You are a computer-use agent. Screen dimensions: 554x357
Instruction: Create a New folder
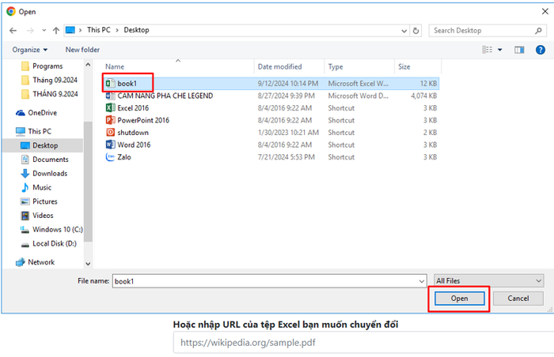tap(82, 50)
